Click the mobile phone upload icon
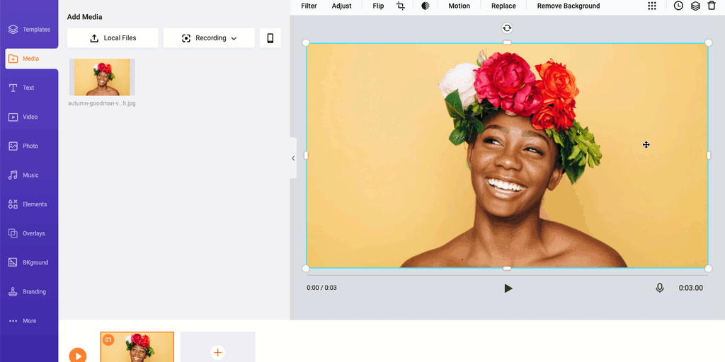 pos(270,38)
